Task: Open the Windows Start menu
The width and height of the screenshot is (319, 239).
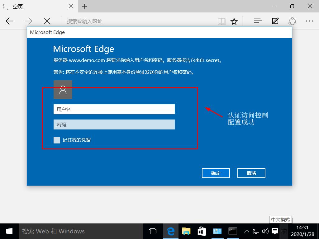Action: point(9,231)
